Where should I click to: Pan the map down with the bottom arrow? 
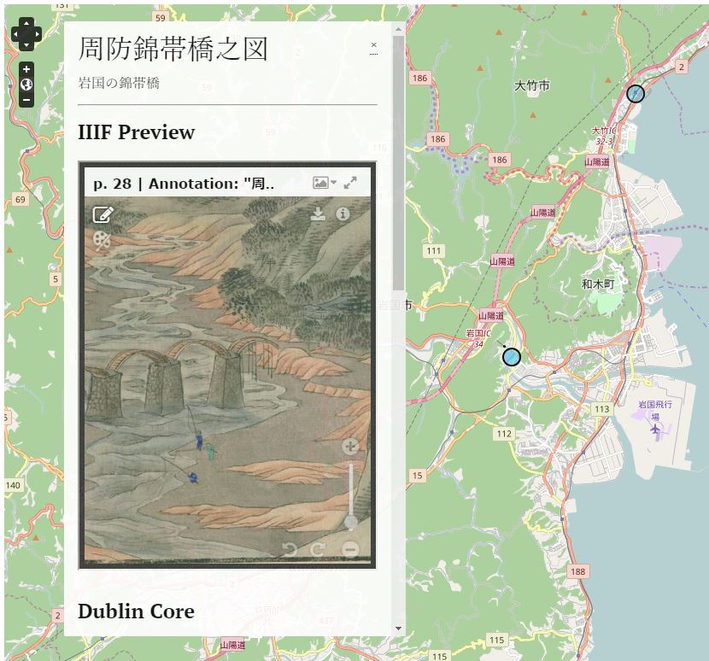(26, 44)
